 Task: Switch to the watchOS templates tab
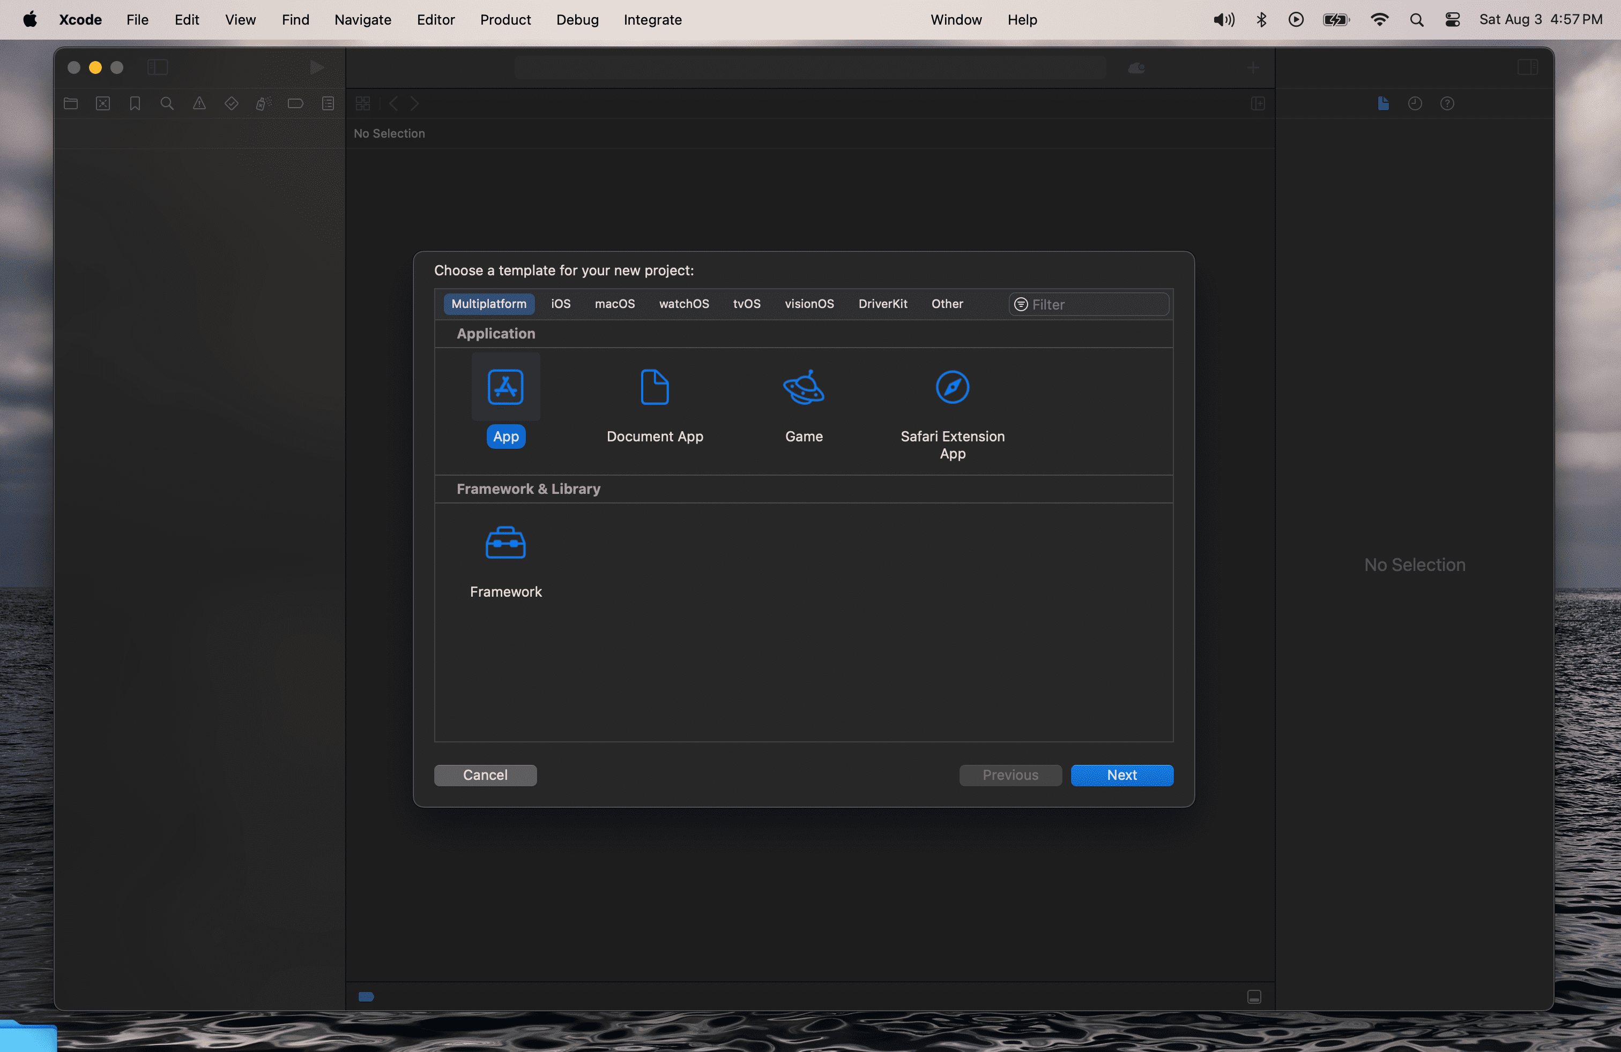(x=683, y=304)
